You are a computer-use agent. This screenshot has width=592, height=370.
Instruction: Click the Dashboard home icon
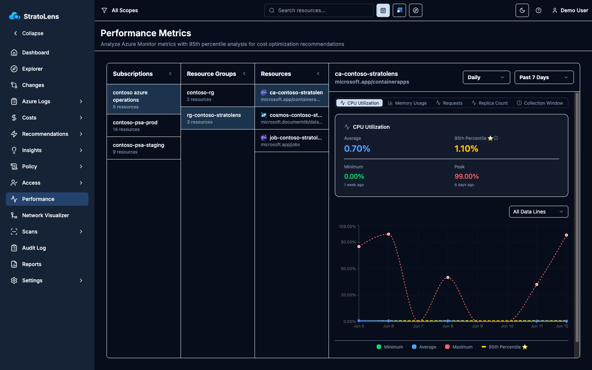pos(14,53)
